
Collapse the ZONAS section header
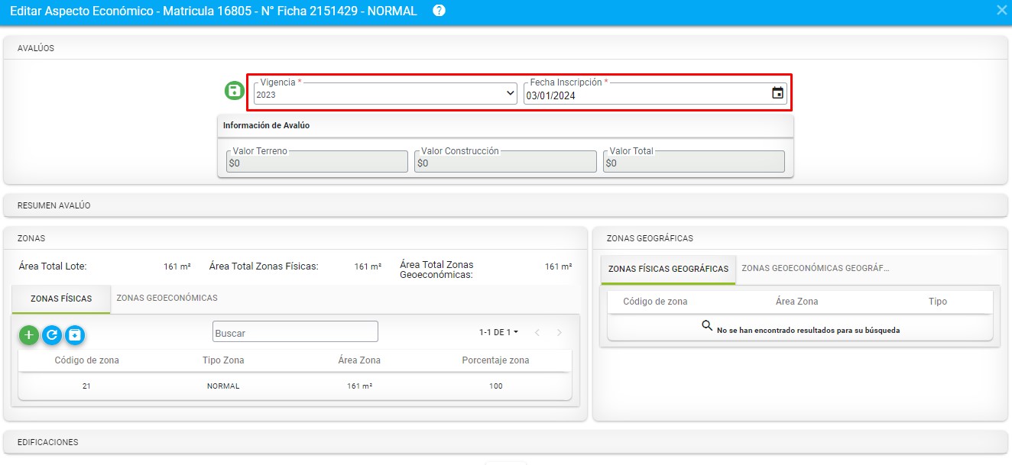pyautogui.click(x=295, y=238)
